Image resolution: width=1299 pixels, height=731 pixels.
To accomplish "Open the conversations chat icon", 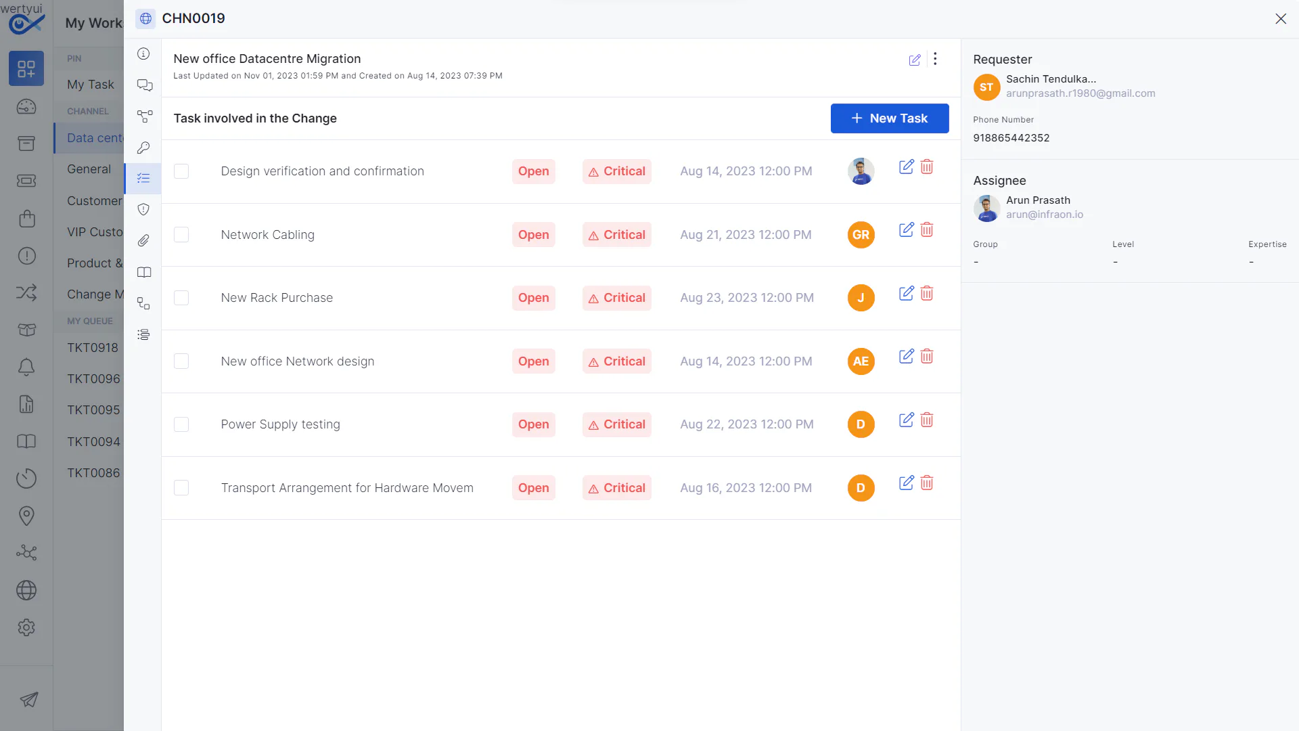I will 144,85.
